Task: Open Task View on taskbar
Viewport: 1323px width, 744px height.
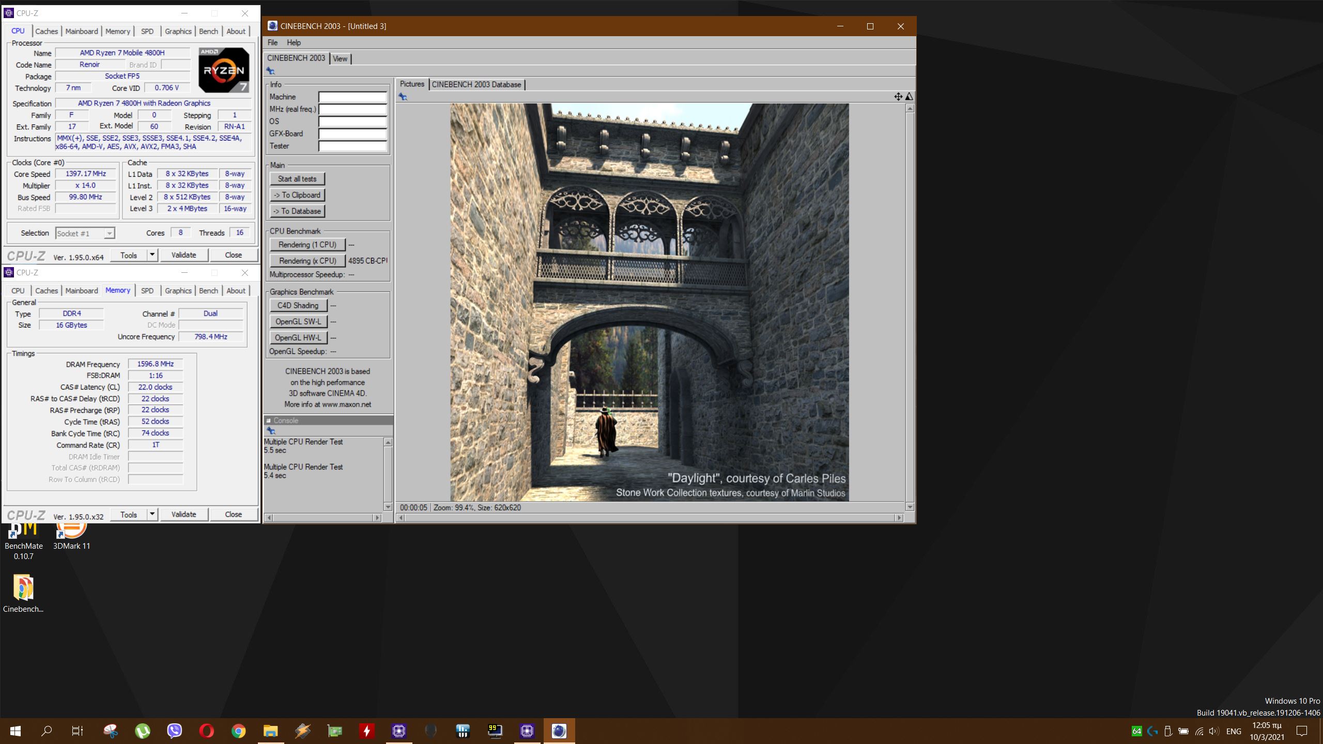Action: point(78,731)
